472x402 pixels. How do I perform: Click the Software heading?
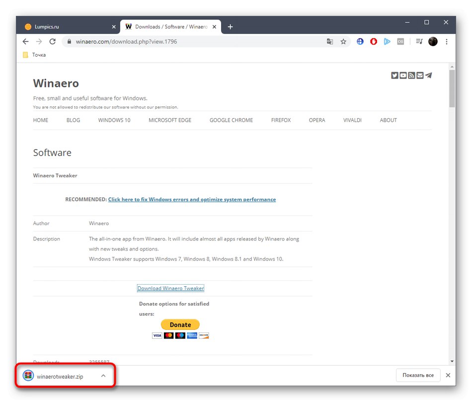(52, 153)
